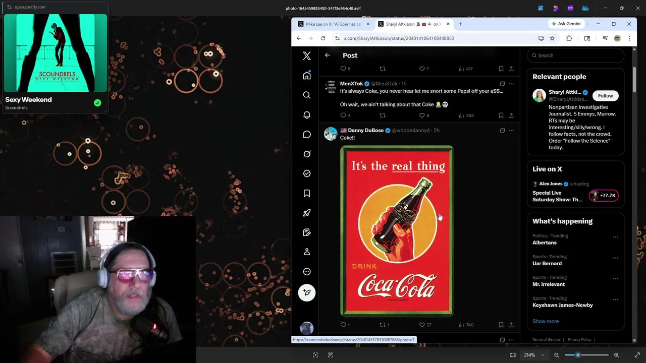Like Danny DuBose's post with 27 likes
646x363 pixels.
[x=422, y=325]
